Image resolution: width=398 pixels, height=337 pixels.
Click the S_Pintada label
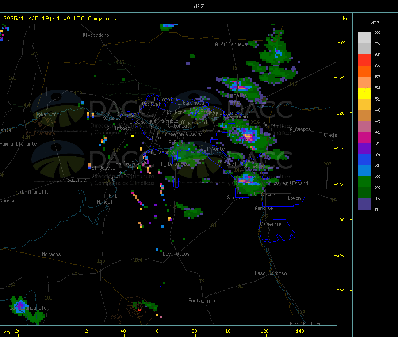(x=118, y=128)
